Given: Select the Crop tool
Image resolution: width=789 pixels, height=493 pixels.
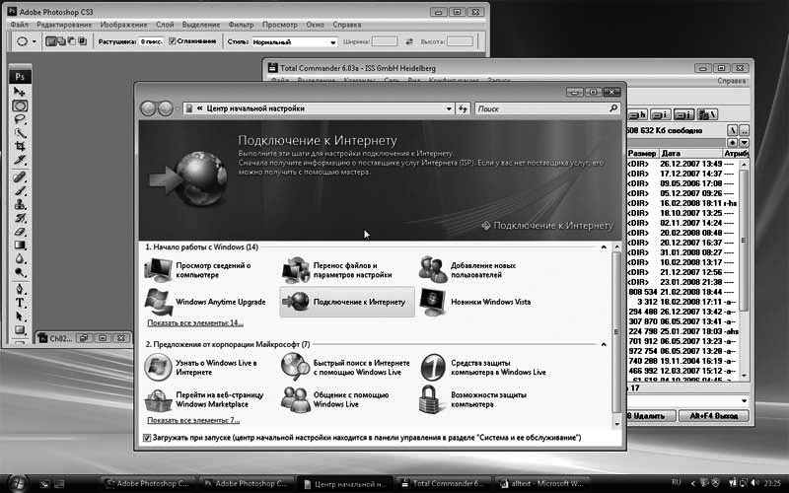Looking at the screenshot, I should (20, 146).
